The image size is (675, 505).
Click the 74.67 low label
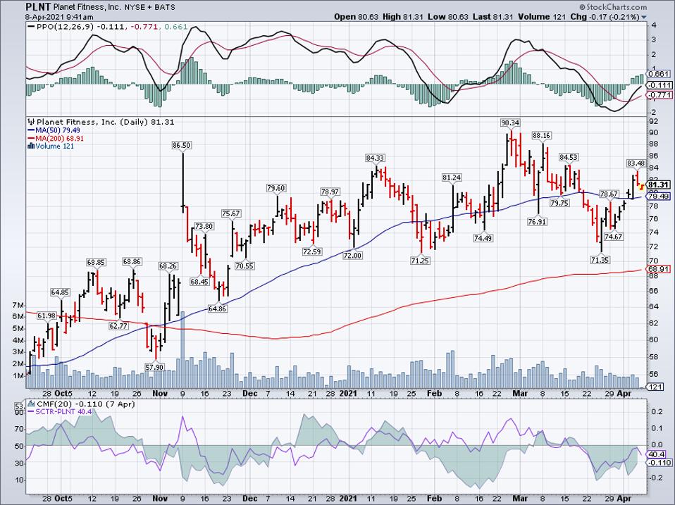point(614,237)
